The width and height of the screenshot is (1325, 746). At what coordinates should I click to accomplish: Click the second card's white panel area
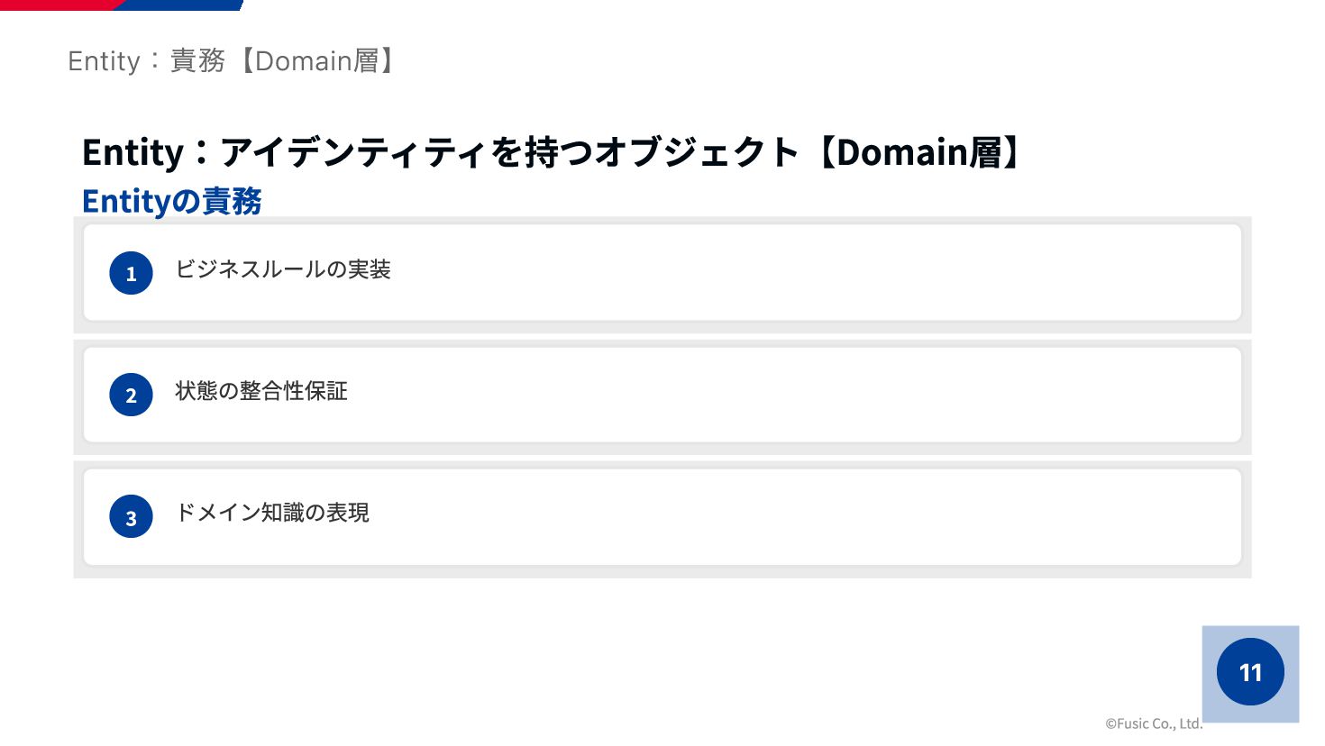pyautogui.click(x=662, y=395)
